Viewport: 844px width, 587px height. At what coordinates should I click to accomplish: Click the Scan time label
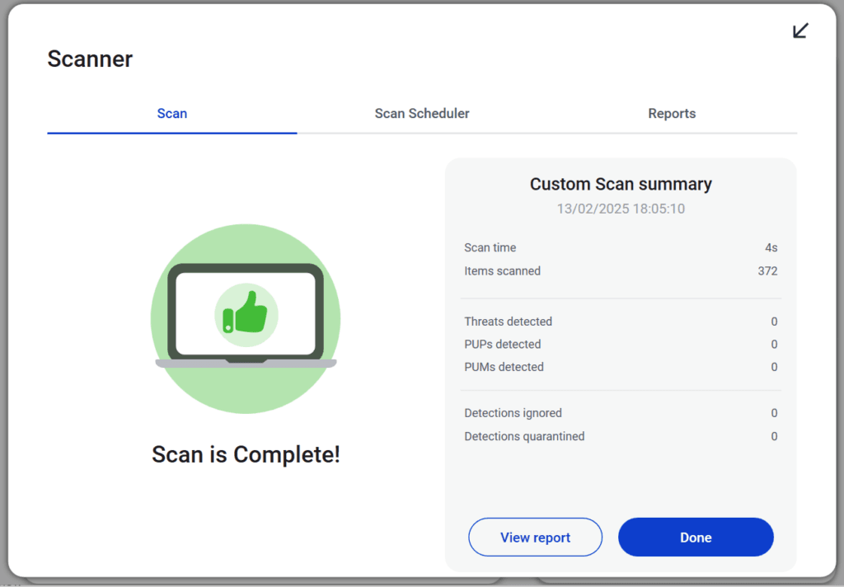490,247
